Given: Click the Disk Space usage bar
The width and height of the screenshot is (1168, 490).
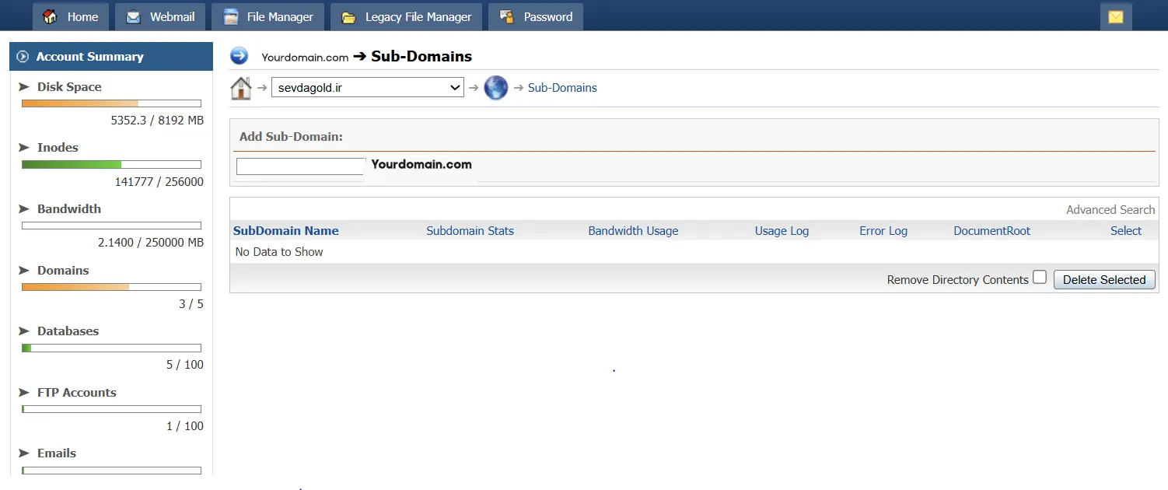Looking at the screenshot, I should coord(111,103).
